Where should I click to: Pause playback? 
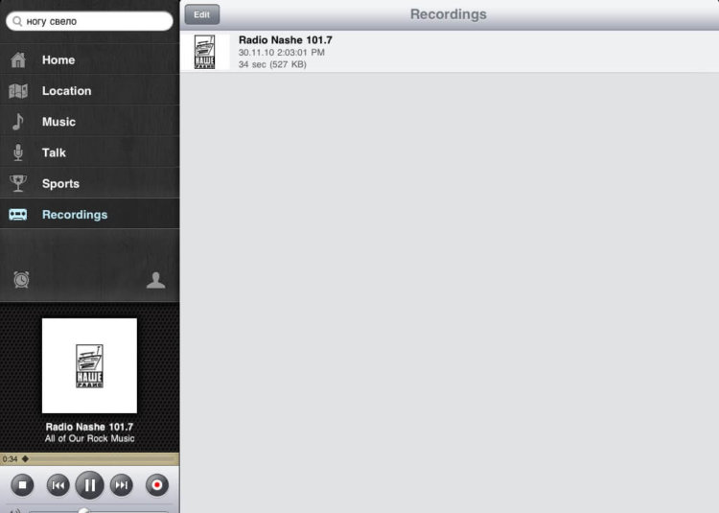[x=89, y=485]
